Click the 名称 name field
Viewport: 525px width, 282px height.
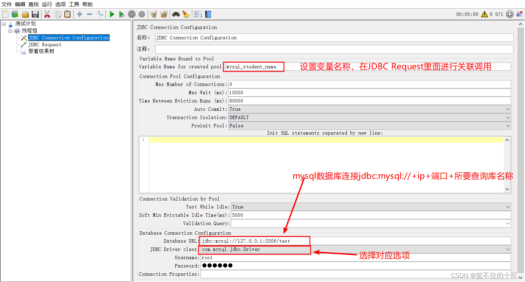(334, 38)
